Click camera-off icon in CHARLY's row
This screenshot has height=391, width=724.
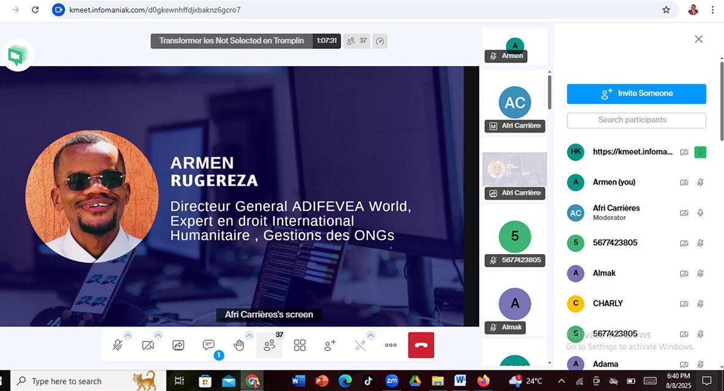coord(684,304)
